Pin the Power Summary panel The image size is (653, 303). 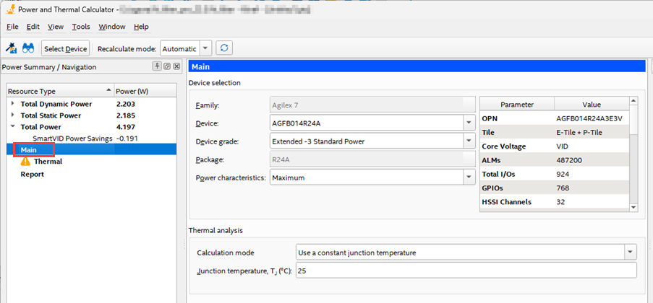(x=158, y=66)
